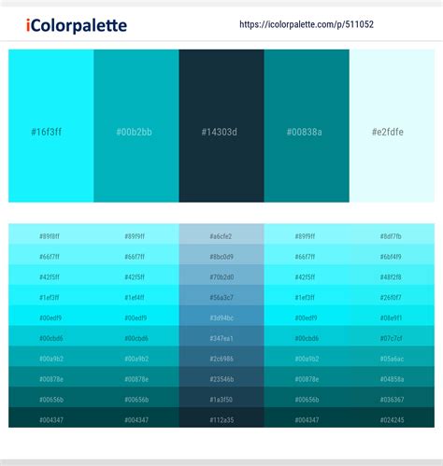443x466 pixels.
Task: Click the #8bc0d9 shade cell
Action: coord(221,255)
